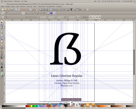The height and width of the screenshot is (109, 136).
Task: Select the Connector diagram tool
Action: tap(2, 70)
